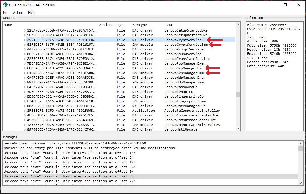Select message with offset 12h
Viewport: 306px width, 194px height.
pos(70,162)
